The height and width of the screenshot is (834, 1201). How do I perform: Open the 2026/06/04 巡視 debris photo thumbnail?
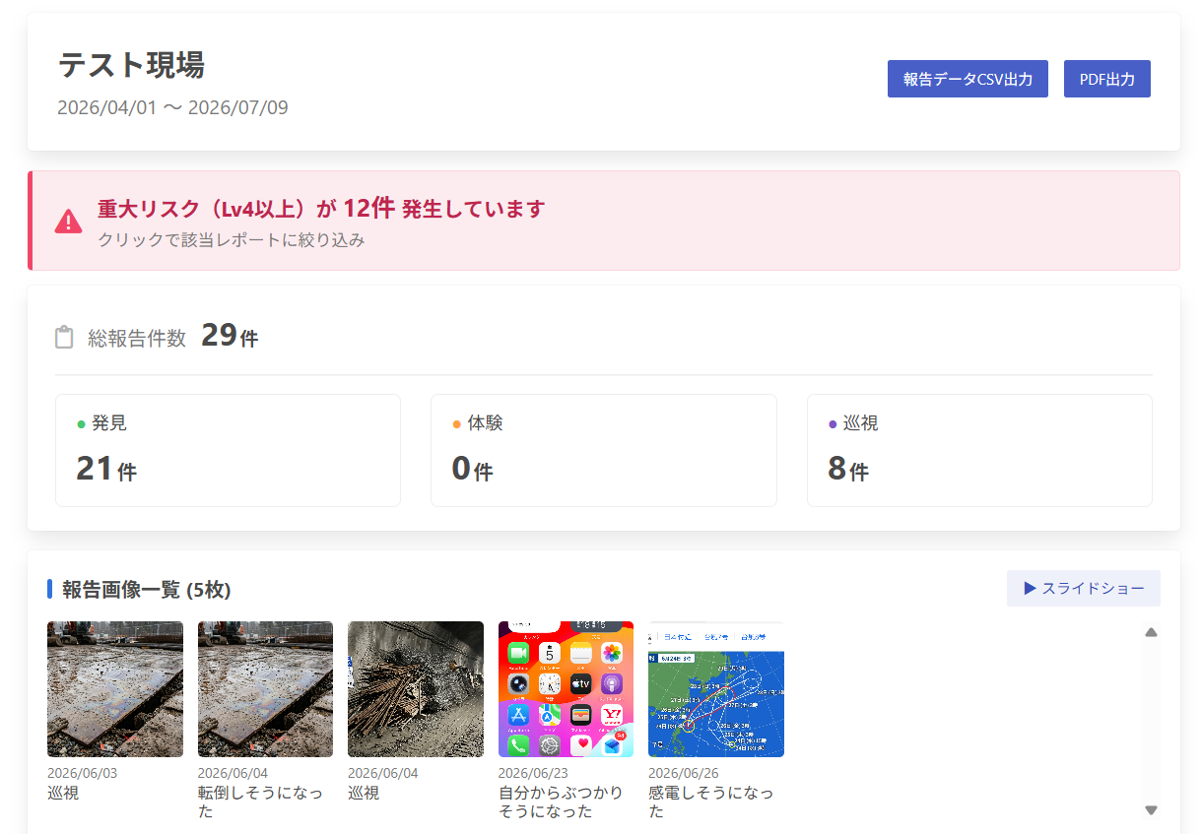[416, 689]
